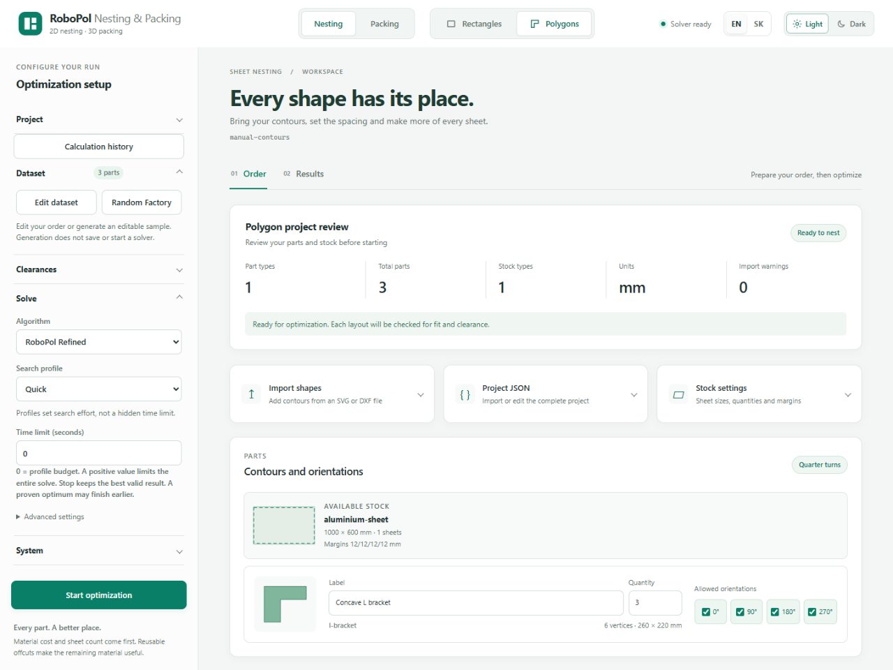
Task: Click the Label field Concave L bracket
Action: click(x=476, y=603)
